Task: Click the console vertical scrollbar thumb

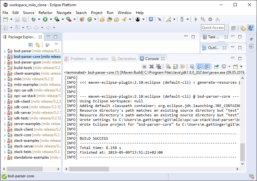Action: (x=243, y=152)
